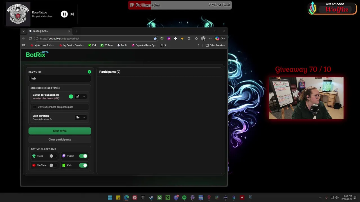Open Vivaldi browser from the taskbar
This screenshot has width=360, height=202.
pyautogui.click(x=135, y=198)
